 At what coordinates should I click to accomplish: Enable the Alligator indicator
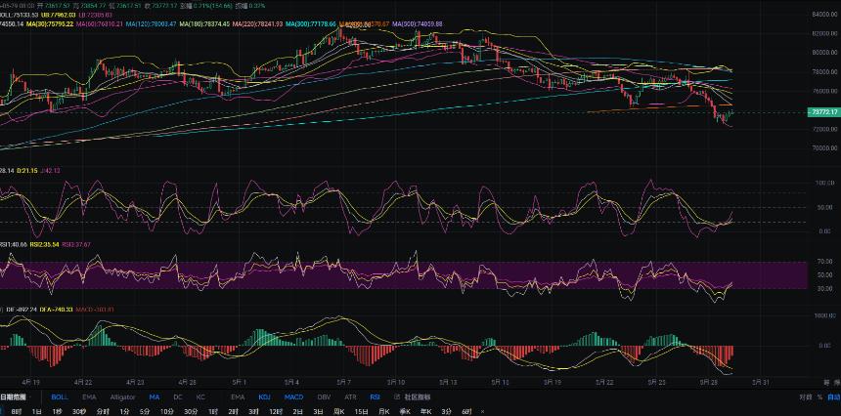click(x=122, y=397)
